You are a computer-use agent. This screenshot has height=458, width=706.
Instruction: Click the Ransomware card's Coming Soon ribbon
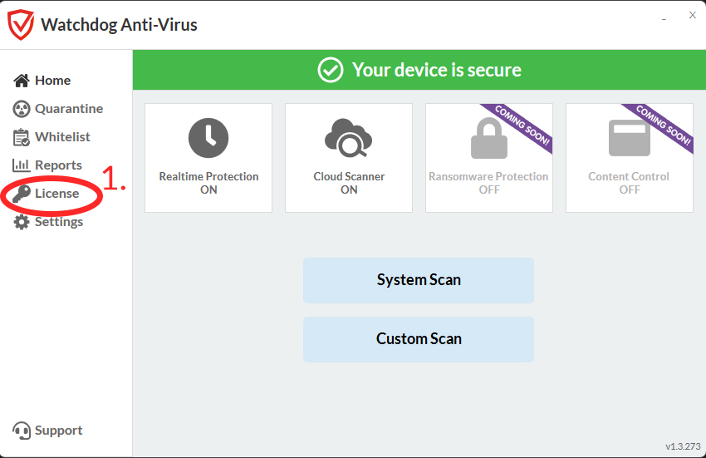[x=521, y=126]
